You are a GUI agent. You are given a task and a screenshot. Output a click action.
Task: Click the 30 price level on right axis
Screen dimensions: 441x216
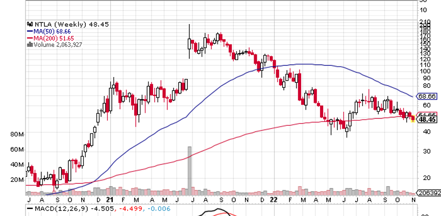coord(423,152)
